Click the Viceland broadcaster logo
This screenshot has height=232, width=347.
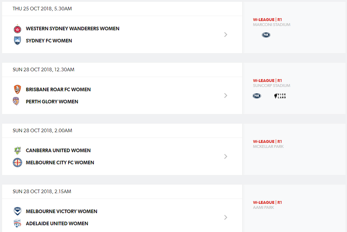[x=280, y=96]
